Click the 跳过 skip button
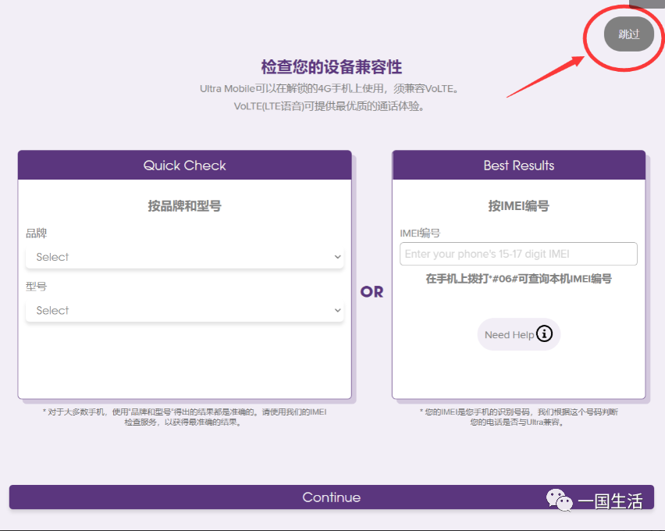Viewport: 665px width, 531px height. point(628,34)
